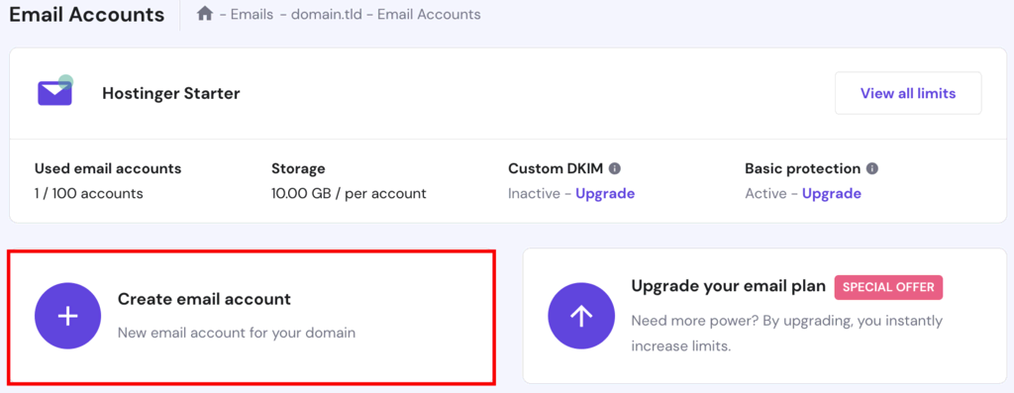
Task: Click the Storage 10.00 GB value
Action: [x=350, y=193]
